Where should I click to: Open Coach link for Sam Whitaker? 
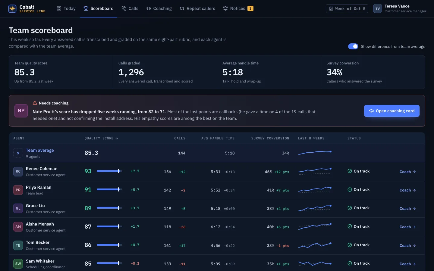click(x=407, y=264)
